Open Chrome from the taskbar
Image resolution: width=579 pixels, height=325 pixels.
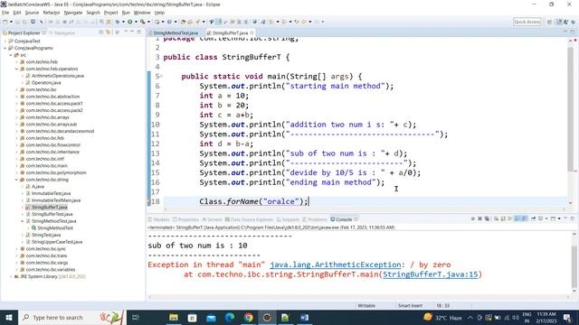click(x=249, y=317)
